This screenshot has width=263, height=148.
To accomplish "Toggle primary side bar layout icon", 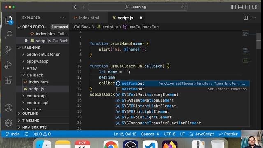I will pos(233,7).
